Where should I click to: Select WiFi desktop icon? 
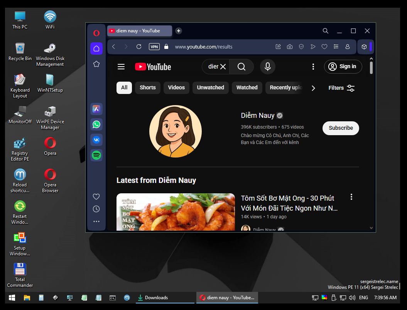(50, 20)
